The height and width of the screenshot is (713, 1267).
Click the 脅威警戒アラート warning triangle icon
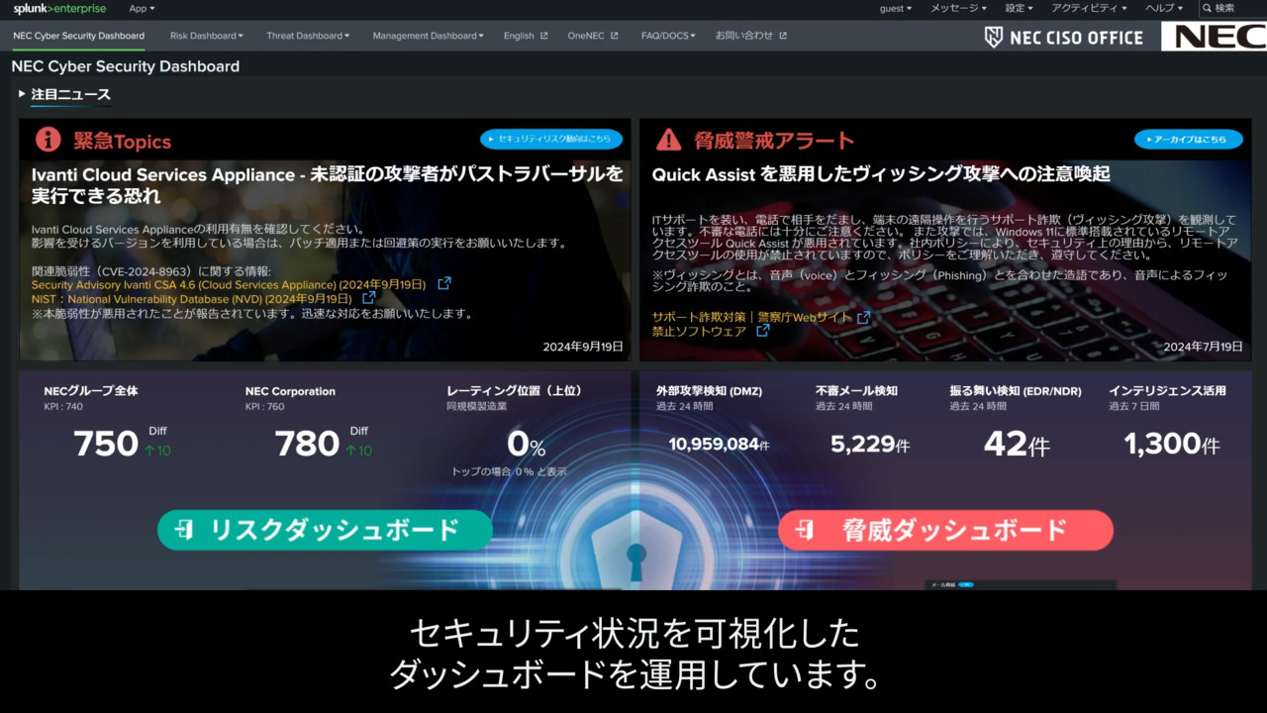point(669,140)
